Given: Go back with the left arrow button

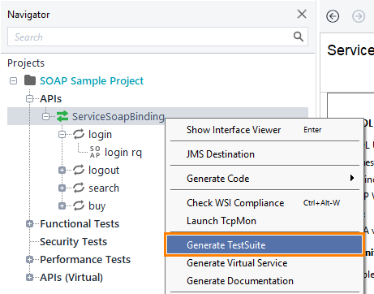Looking at the screenshot, I should [x=333, y=16].
